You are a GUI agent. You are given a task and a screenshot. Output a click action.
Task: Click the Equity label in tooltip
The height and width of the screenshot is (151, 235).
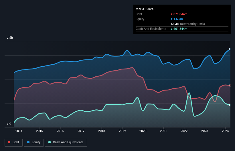tap(140, 19)
